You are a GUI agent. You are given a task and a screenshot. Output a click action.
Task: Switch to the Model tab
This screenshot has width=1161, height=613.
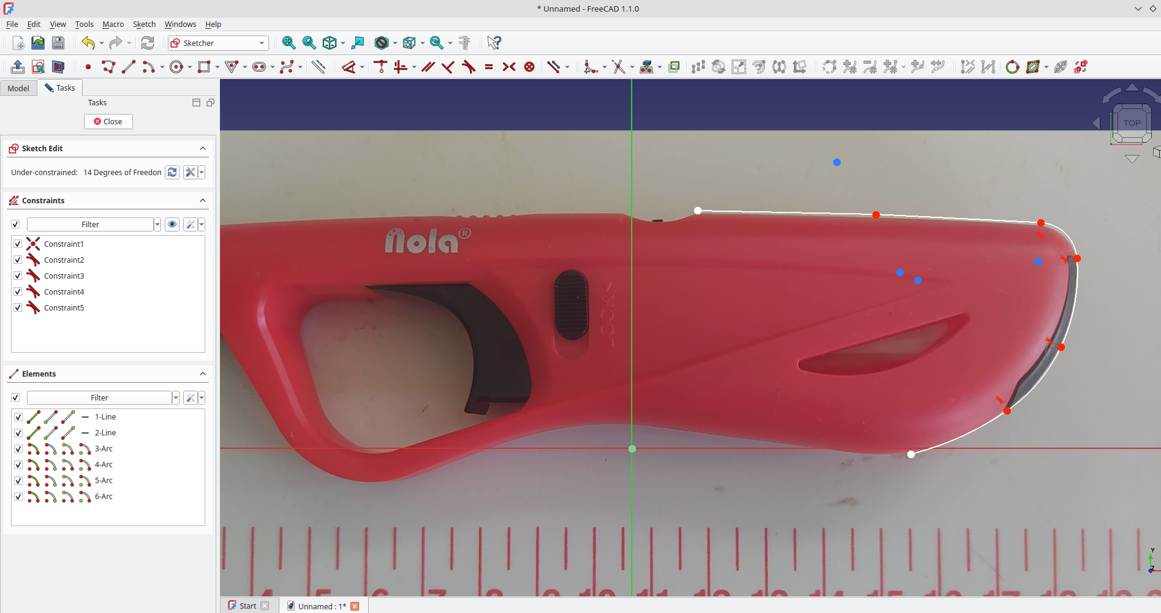pos(18,88)
